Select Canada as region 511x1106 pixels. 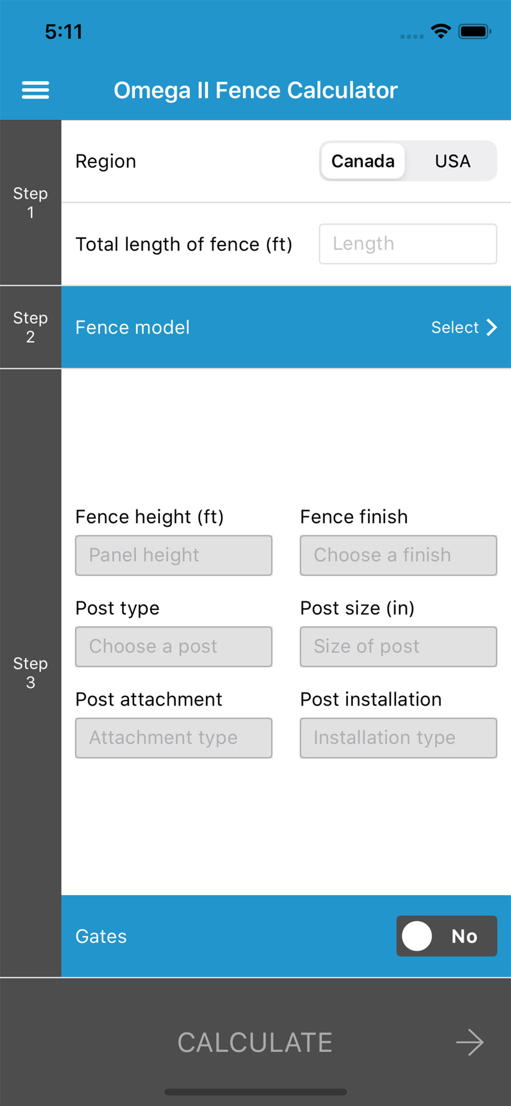[363, 161]
